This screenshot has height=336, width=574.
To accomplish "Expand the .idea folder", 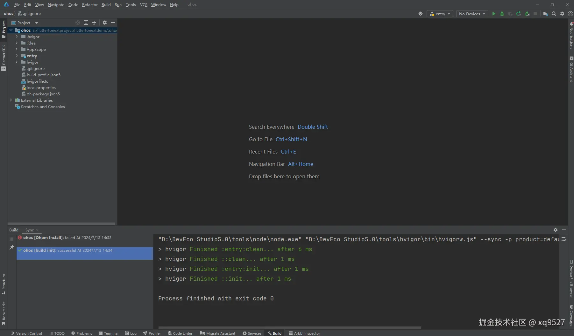I will [17, 43].
